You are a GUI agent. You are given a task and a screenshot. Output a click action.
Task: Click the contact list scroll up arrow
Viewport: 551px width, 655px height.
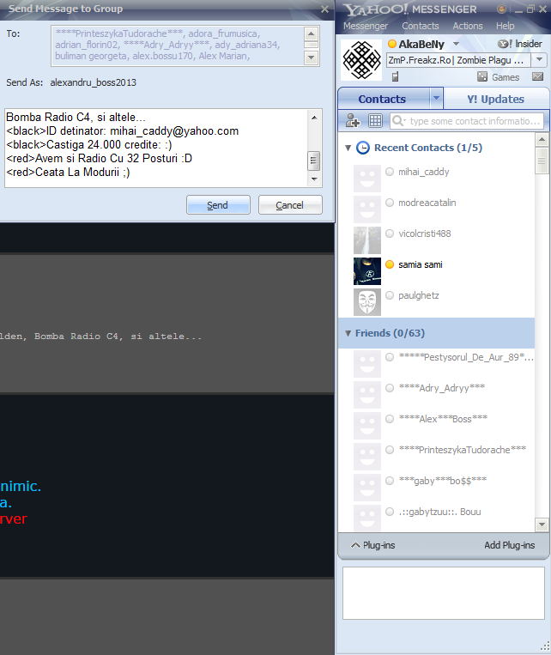tap(542, 139)
